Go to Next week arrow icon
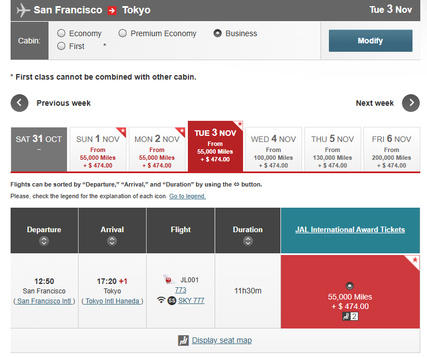 (411, 103)
